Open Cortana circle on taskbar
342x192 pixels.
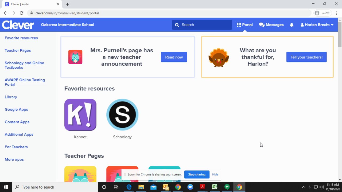point(104,187)
